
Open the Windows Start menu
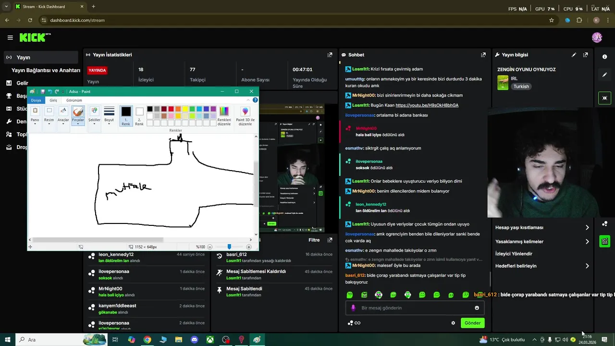coord(8,340)
